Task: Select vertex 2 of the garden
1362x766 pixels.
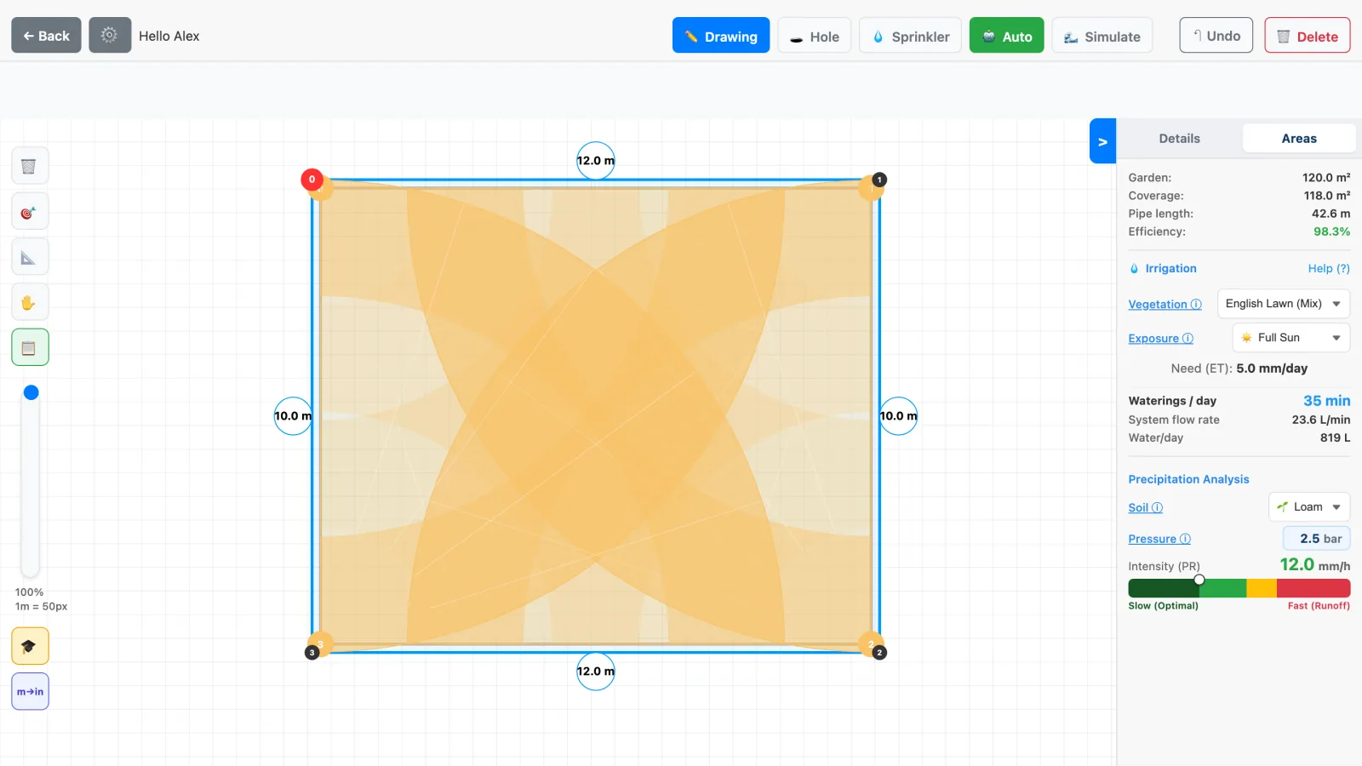Action: (x=879, y=653)
